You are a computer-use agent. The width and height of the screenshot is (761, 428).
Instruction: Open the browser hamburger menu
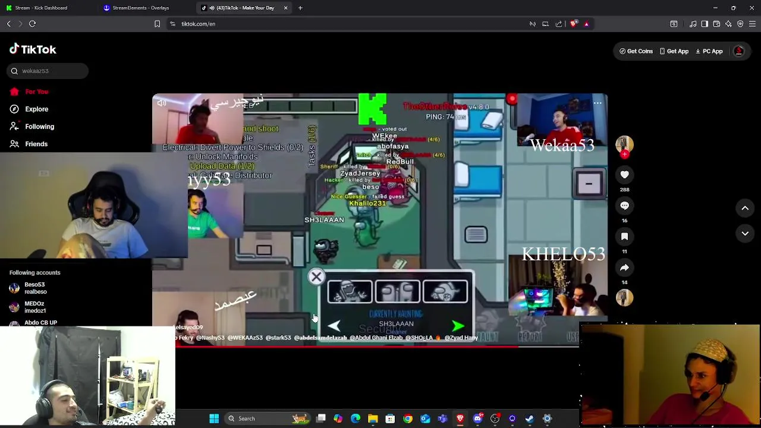point(752,24)
